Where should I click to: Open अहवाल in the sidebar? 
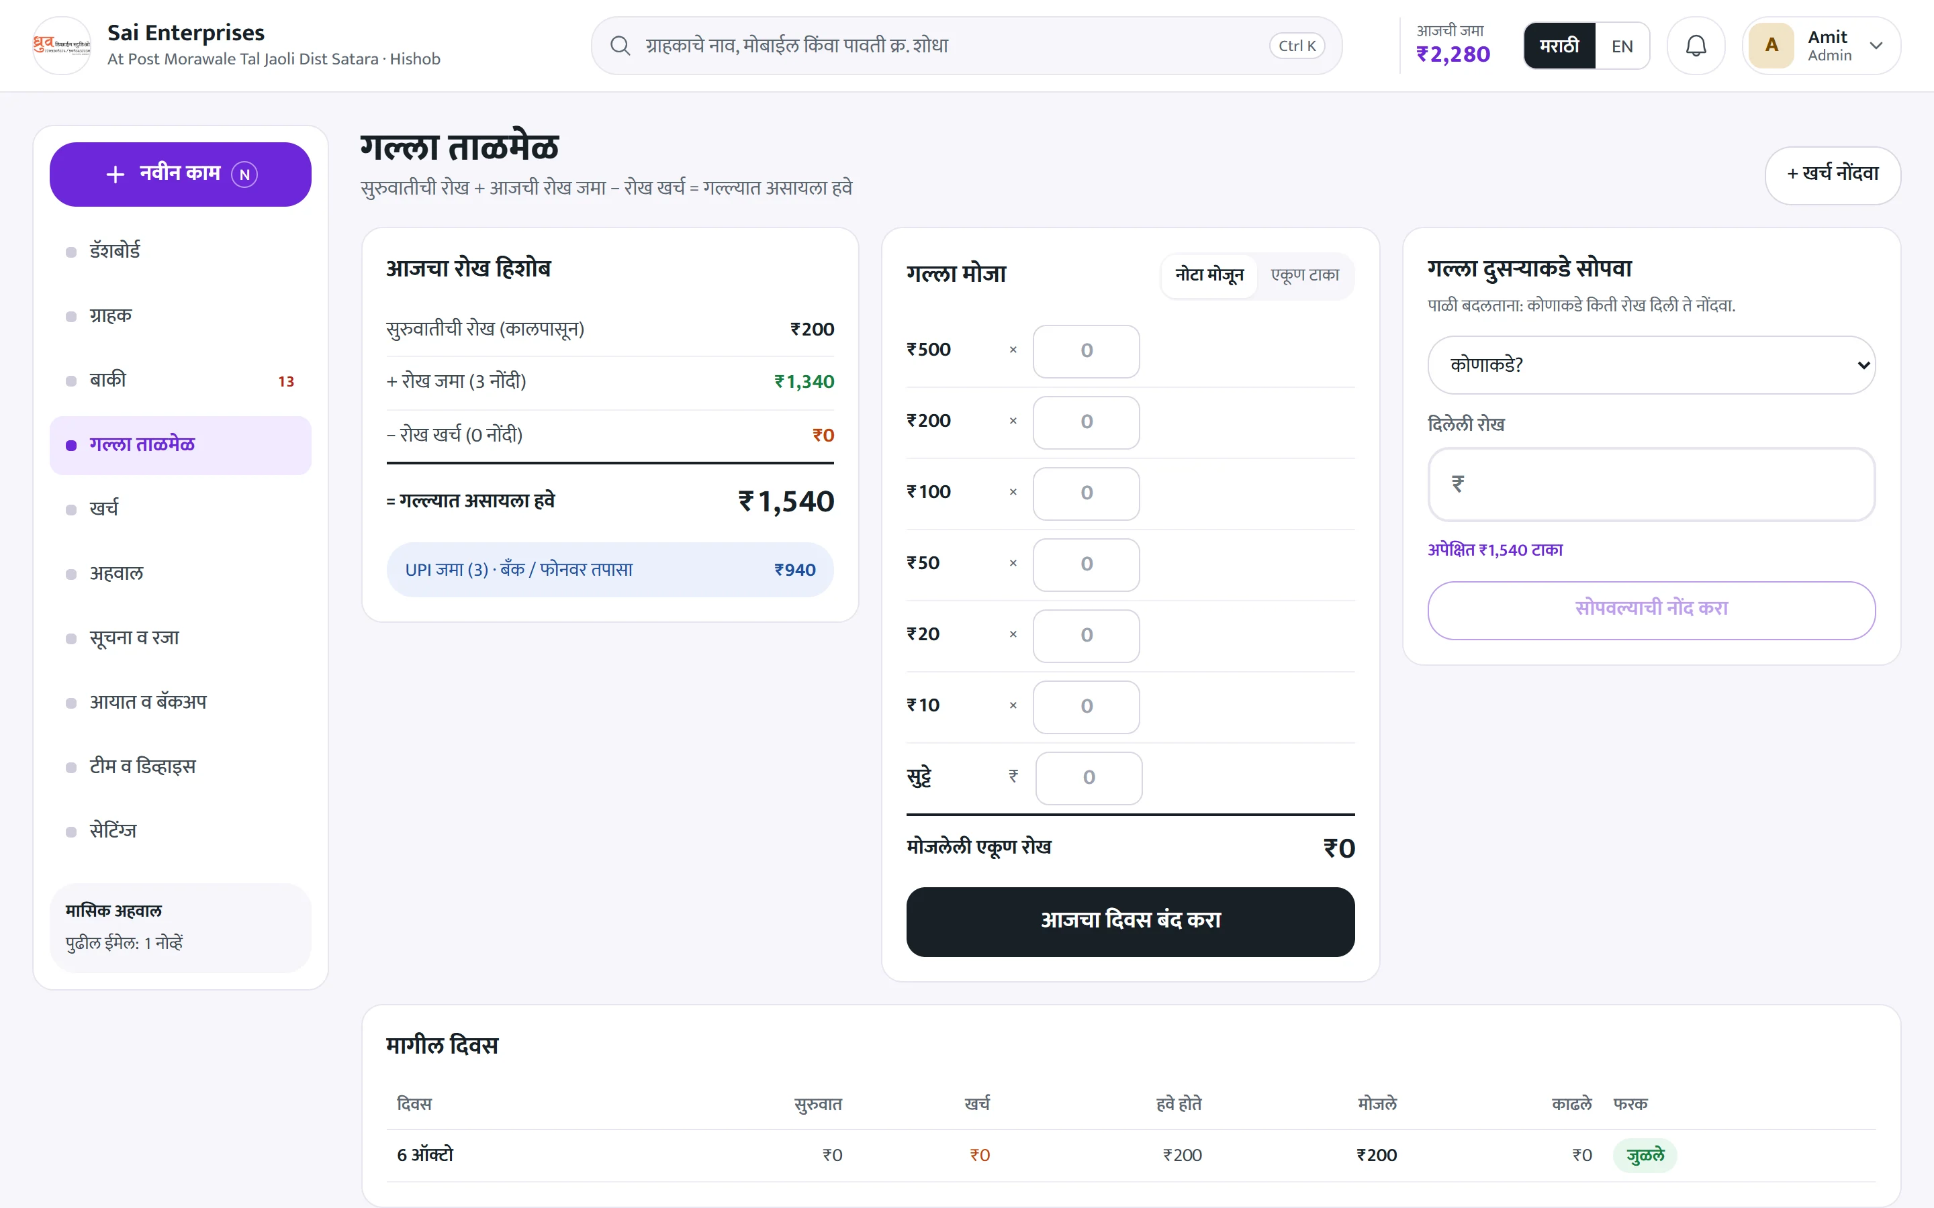[x=181, y=574]
